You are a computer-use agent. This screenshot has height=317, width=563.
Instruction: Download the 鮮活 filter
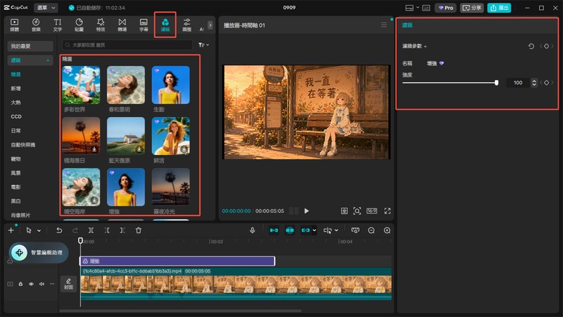(x=184, y=149)
